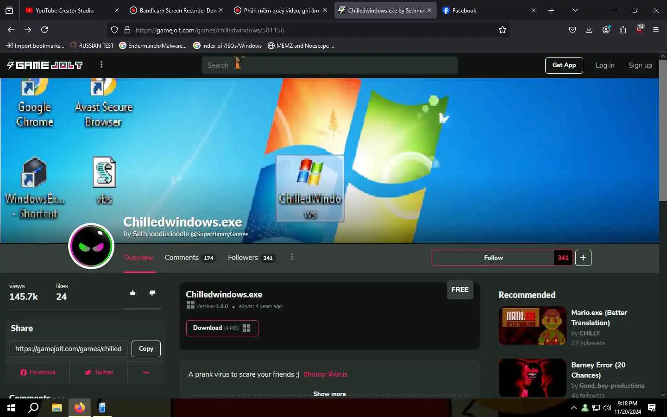
Task: Open the notification center icon in taskbar
Action: click(652, 408)
